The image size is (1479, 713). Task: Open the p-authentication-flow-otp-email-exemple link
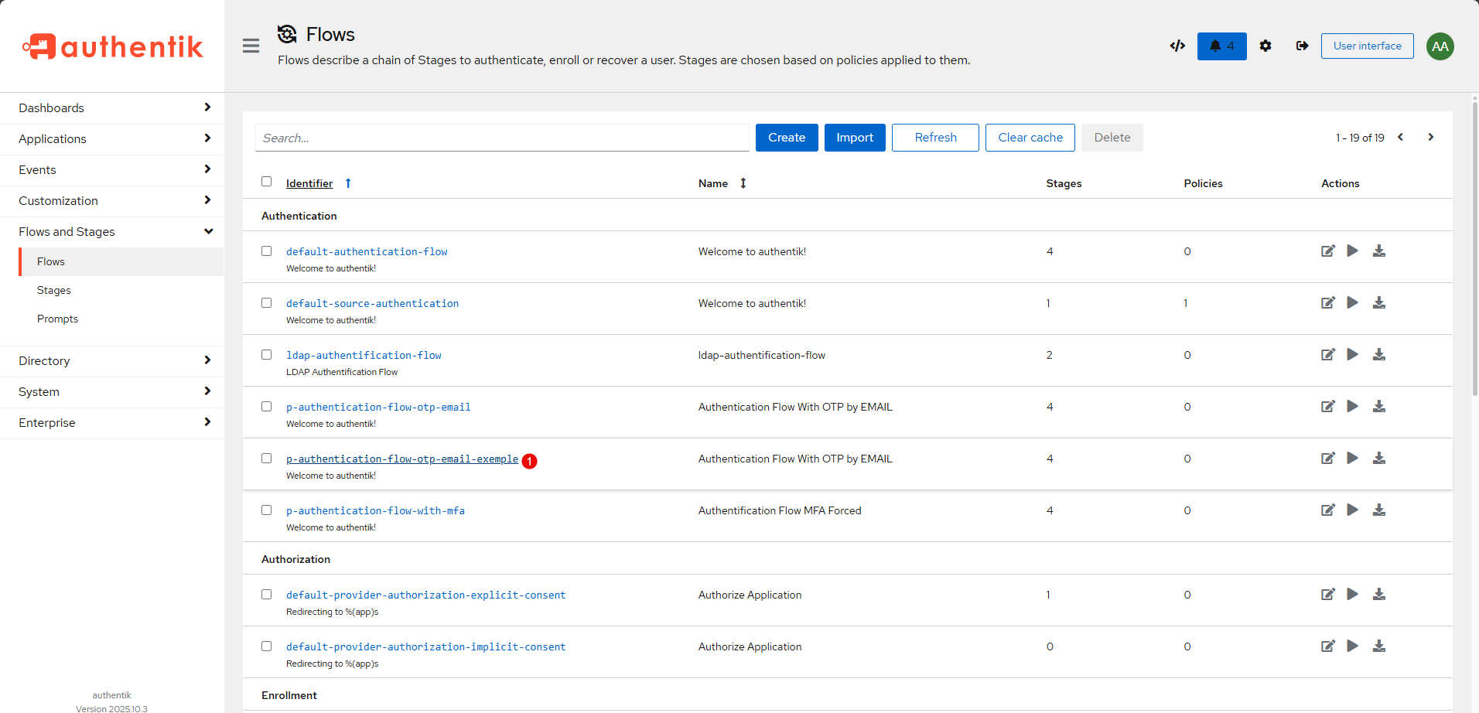[401, 459]
